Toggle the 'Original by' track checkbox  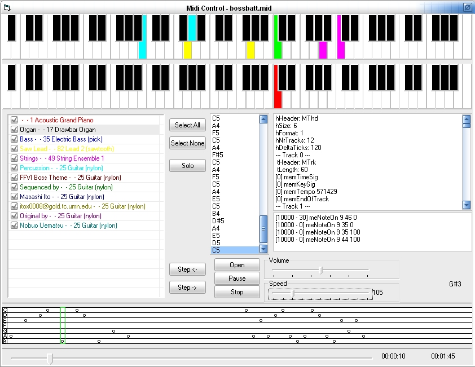(14, 216)
